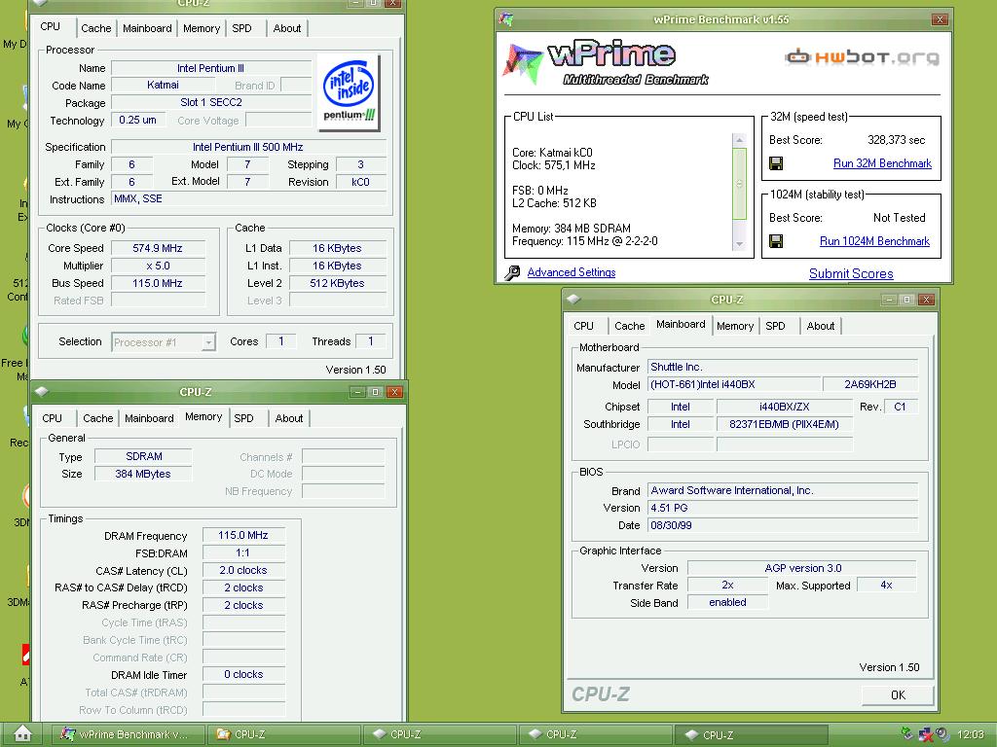Open the home start button in taskbar
This screenshot has height=747, width=997.
23,733
